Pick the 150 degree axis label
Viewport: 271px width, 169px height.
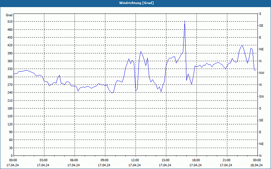tap(10, 116)
